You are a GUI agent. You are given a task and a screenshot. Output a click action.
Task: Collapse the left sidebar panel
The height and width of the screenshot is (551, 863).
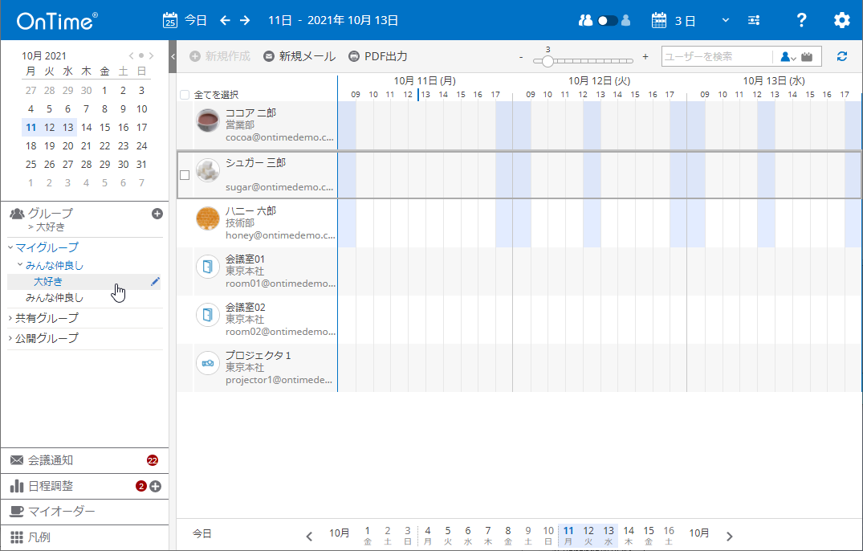tap(173, 56)
